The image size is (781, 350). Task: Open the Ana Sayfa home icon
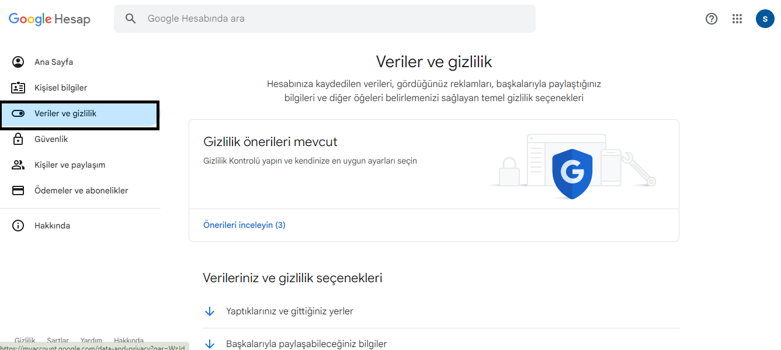tap(18, 61)
